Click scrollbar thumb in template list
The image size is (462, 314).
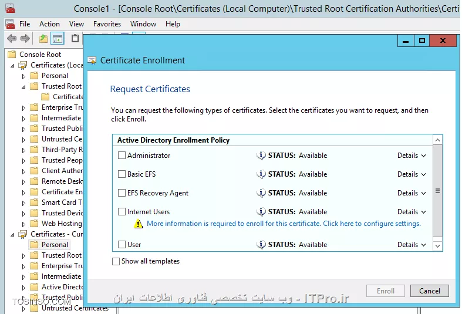tap(437, 191)
